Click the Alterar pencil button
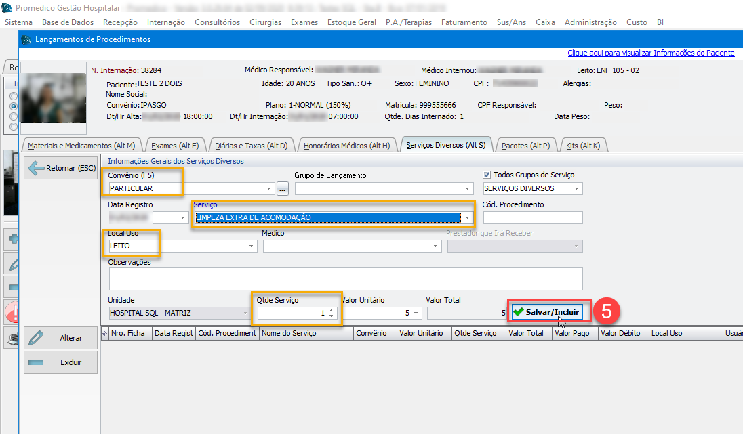 click(60, 338)
